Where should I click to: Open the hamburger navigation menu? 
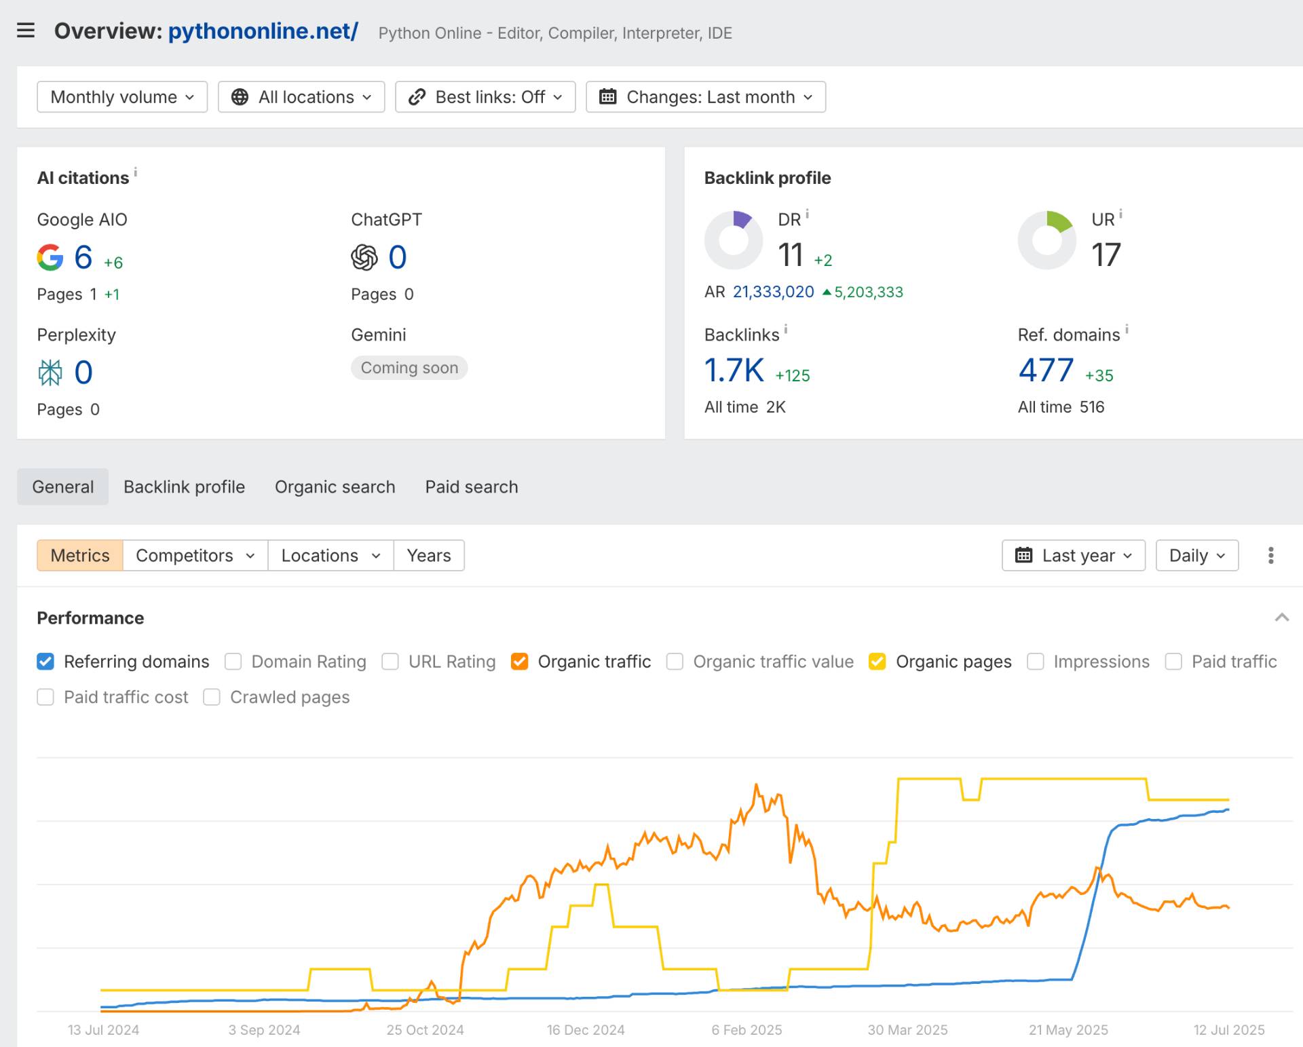[x=26, y=31]
